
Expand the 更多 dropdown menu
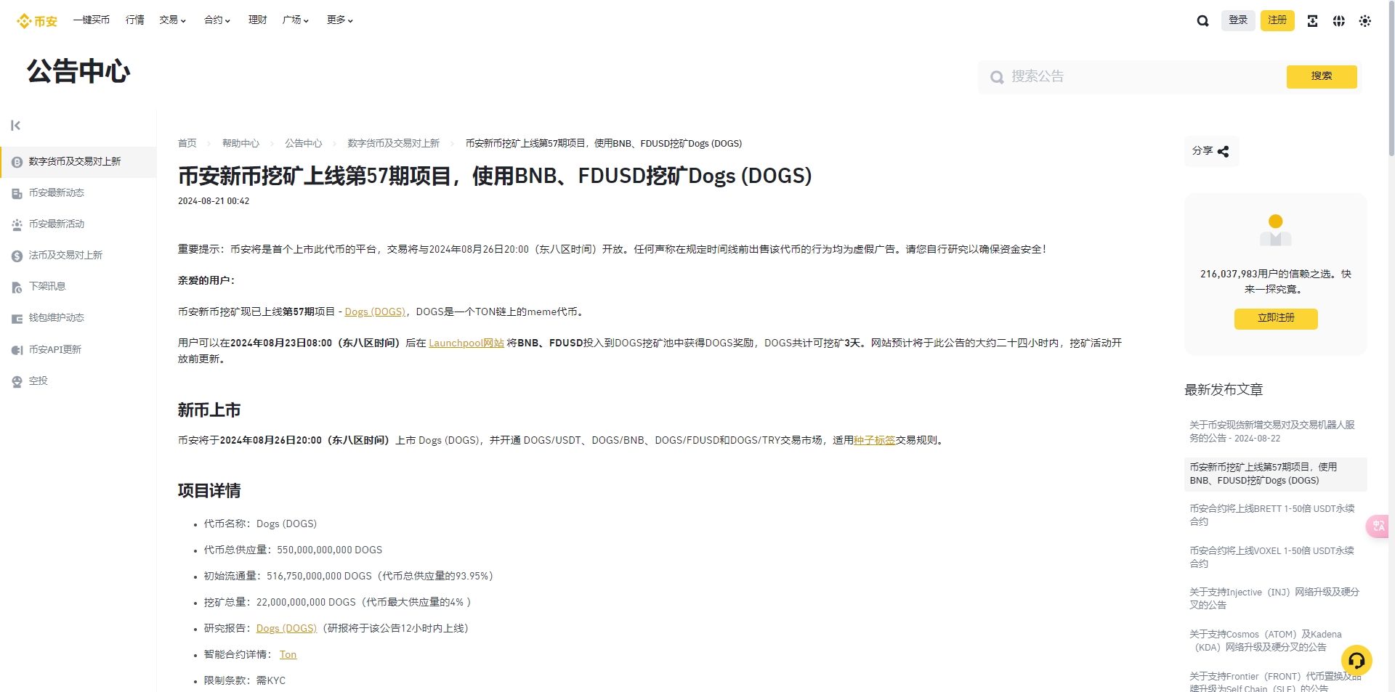point(340,20)
